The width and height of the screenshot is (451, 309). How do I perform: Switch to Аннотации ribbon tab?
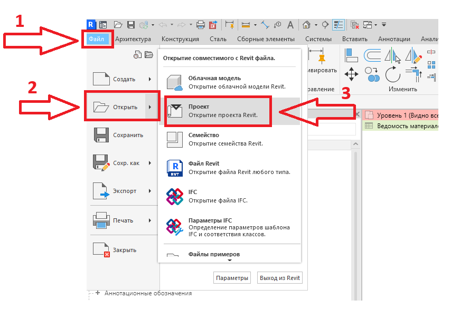tap(394, 39)
